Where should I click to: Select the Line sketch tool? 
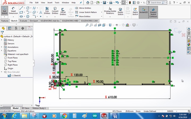(x=21, y=8)
